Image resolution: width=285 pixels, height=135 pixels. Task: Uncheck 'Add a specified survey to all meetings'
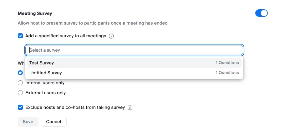20,36
